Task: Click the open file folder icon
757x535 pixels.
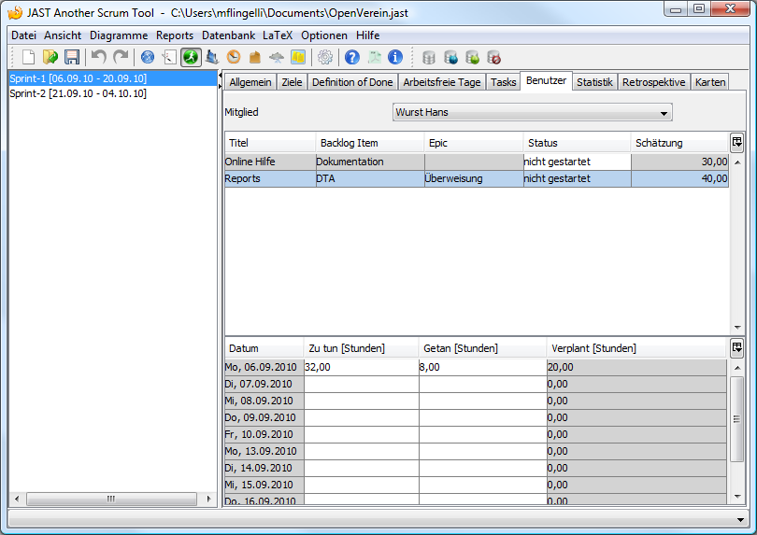Action: (x=50, y=57)
